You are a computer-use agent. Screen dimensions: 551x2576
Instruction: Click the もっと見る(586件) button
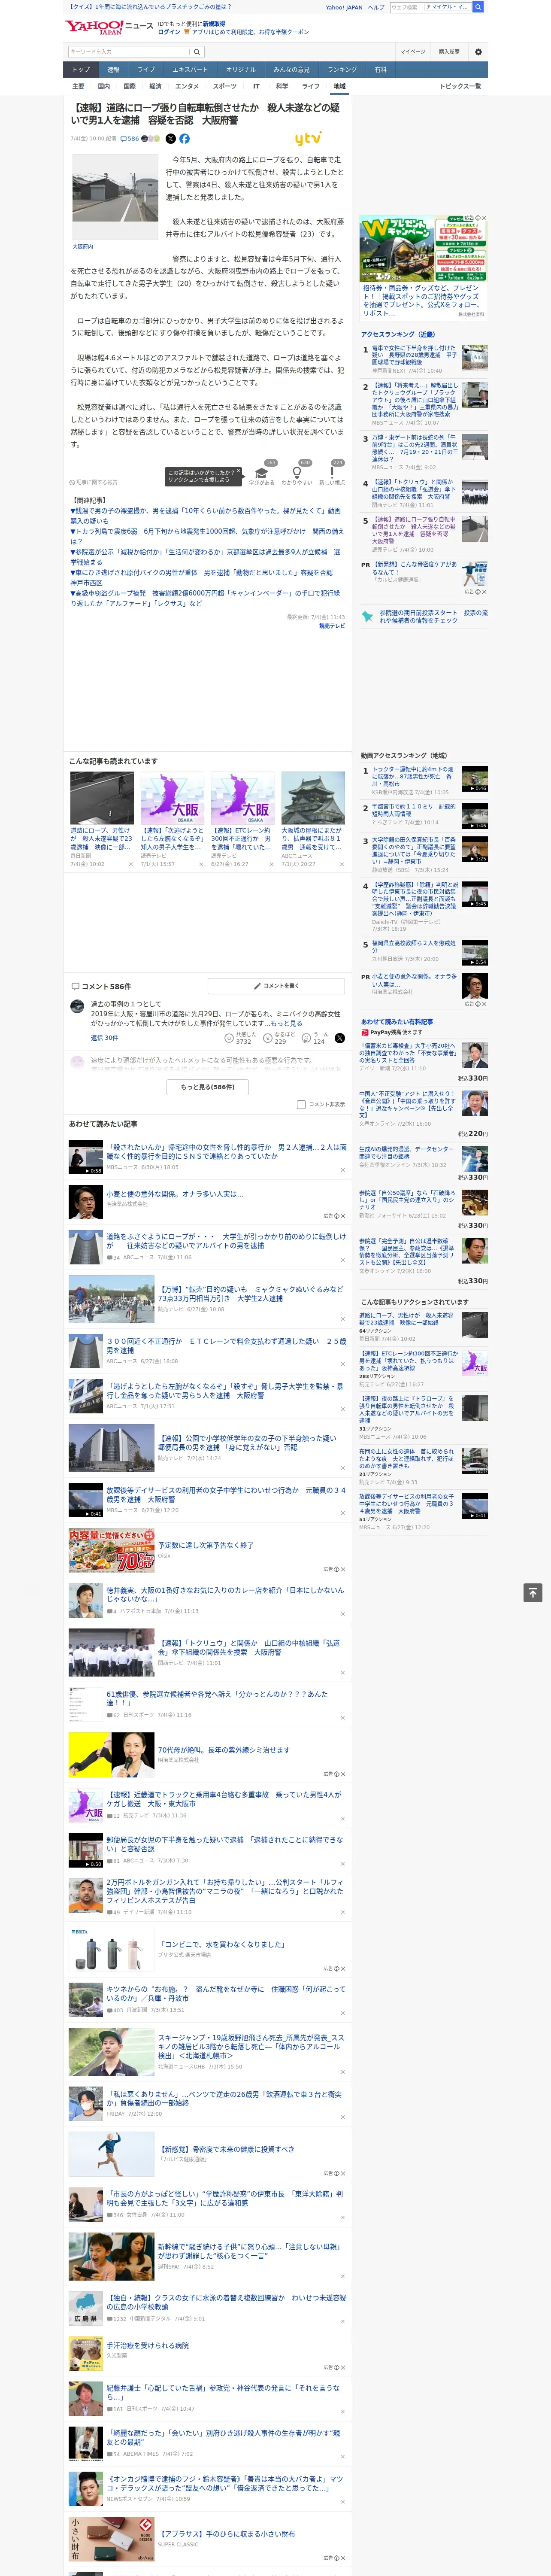208,1087
